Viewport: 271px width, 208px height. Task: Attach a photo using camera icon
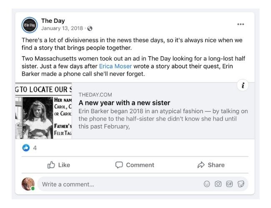coord(218,184)
